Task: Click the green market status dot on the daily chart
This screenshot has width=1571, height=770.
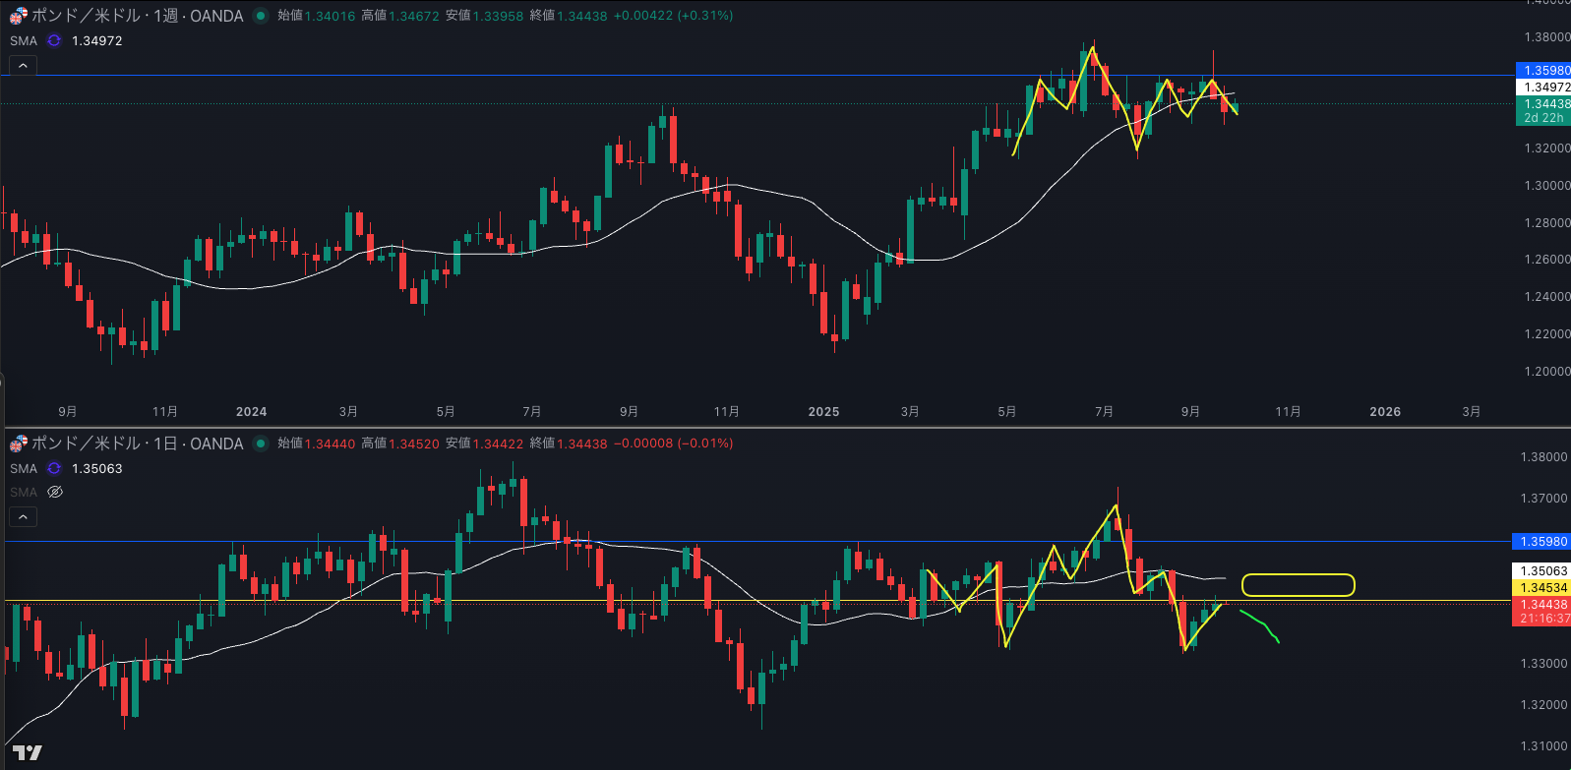Action: 261,444
